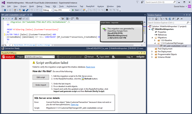Click the Solution Explorer refresh icon

coord(170,19)
